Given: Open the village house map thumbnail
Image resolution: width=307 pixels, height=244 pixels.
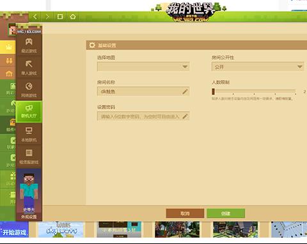Looking at the screenshot, I should pyautogui.click(x=235, y=229).
